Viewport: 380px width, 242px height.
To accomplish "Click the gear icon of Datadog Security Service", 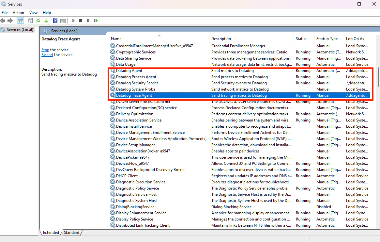I will pos(113,83).
